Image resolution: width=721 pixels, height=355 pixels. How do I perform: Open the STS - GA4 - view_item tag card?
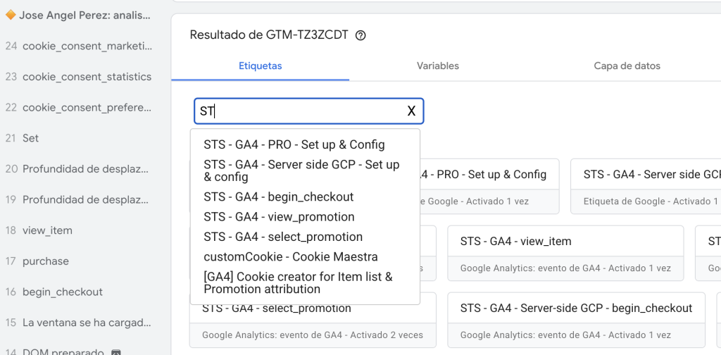click(x=565, y=253)
